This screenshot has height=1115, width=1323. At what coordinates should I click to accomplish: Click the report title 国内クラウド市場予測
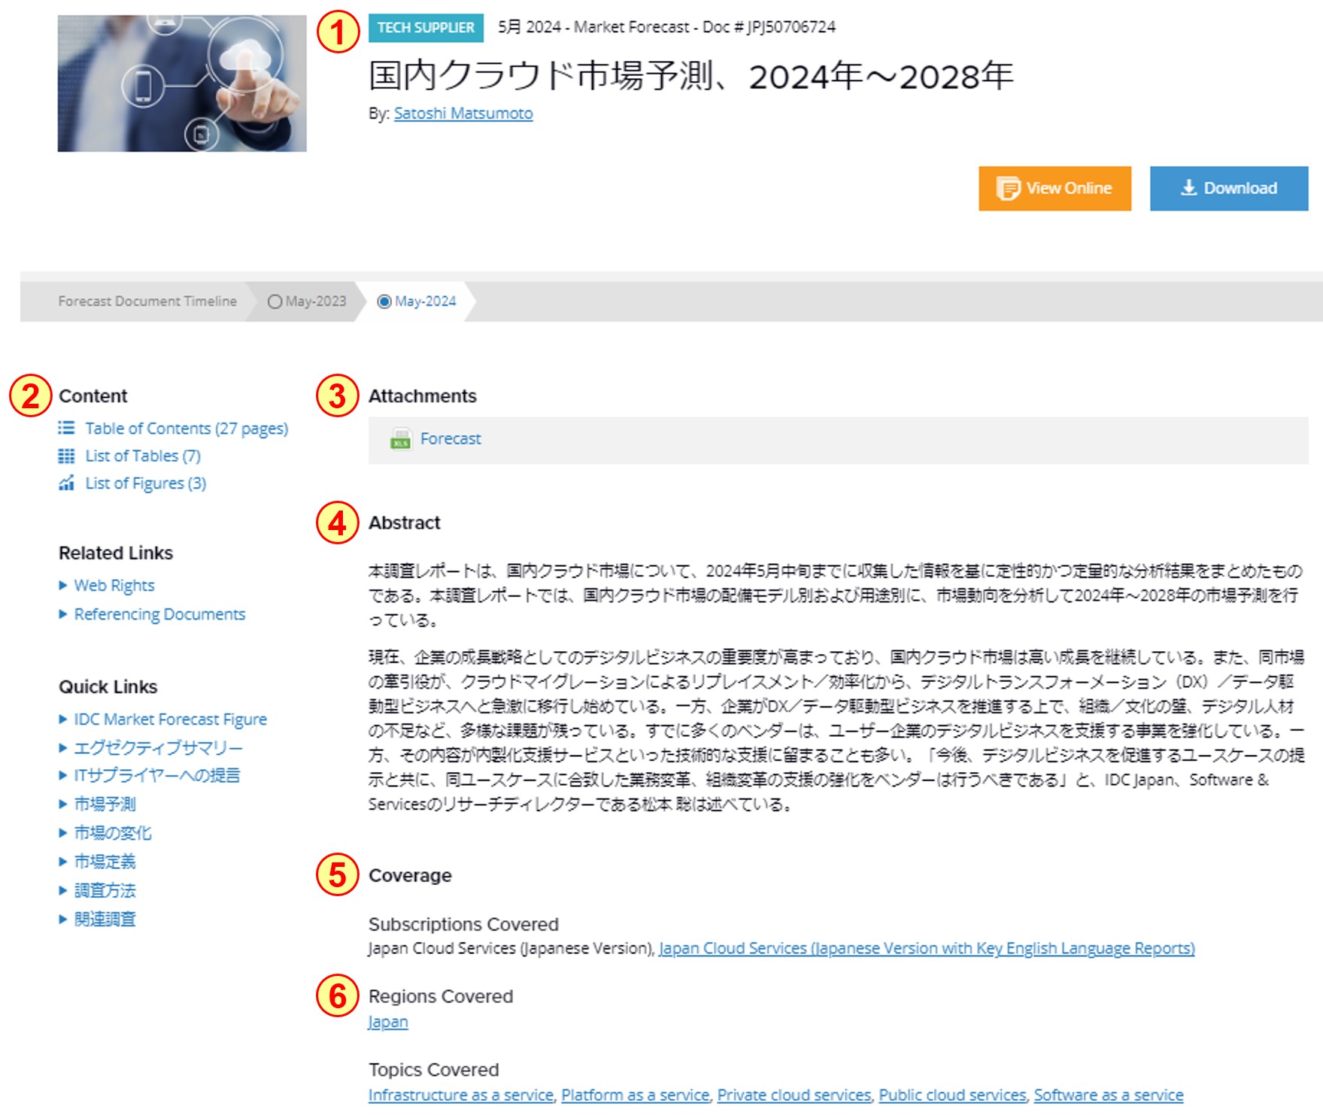690,76
